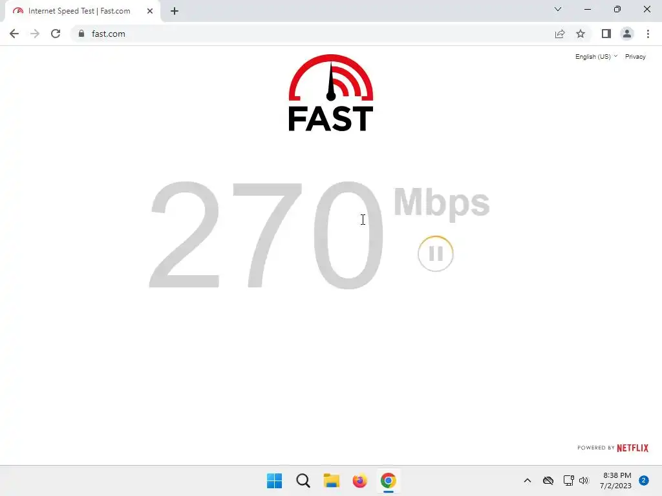
Task: Share this page via the share icon
Action: [x=560, y=34]
